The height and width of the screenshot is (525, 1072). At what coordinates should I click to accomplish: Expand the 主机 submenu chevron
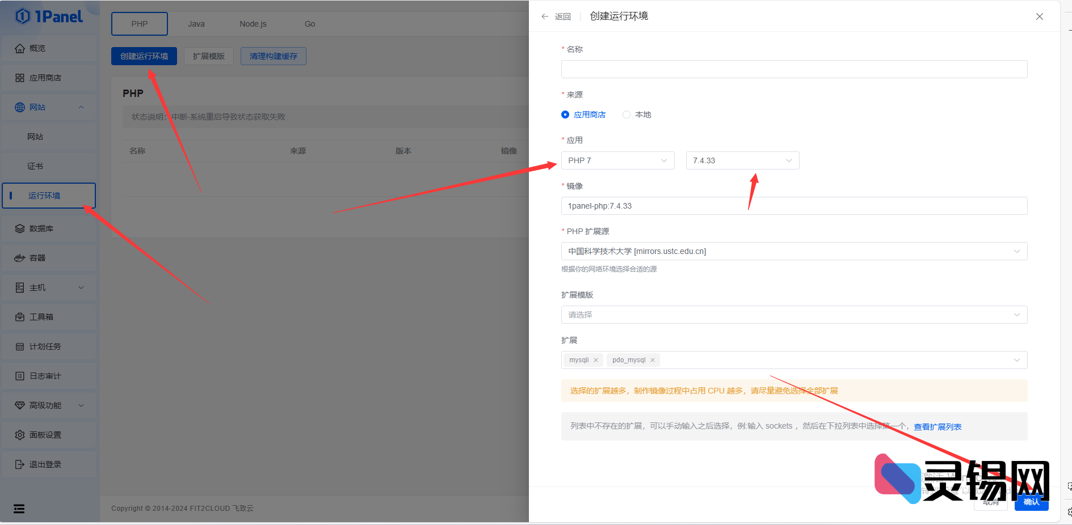click(81, 288)
